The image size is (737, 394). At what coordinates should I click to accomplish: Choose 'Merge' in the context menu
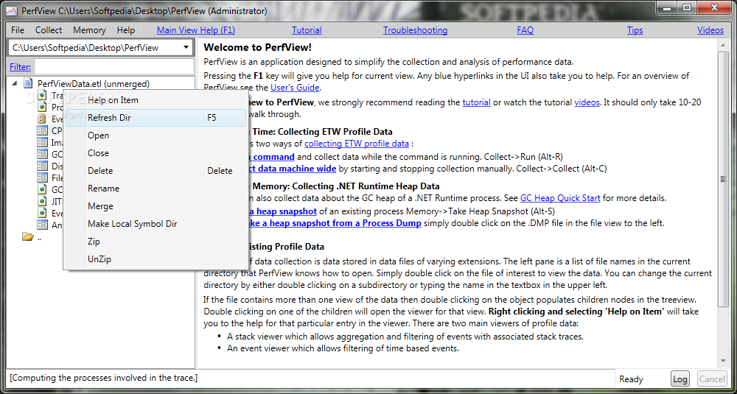click(x=156, y=206)
